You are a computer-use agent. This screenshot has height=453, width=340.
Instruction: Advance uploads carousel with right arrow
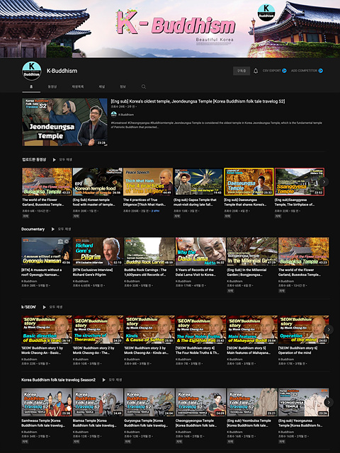pyautogui.click(x=324, y=182)
